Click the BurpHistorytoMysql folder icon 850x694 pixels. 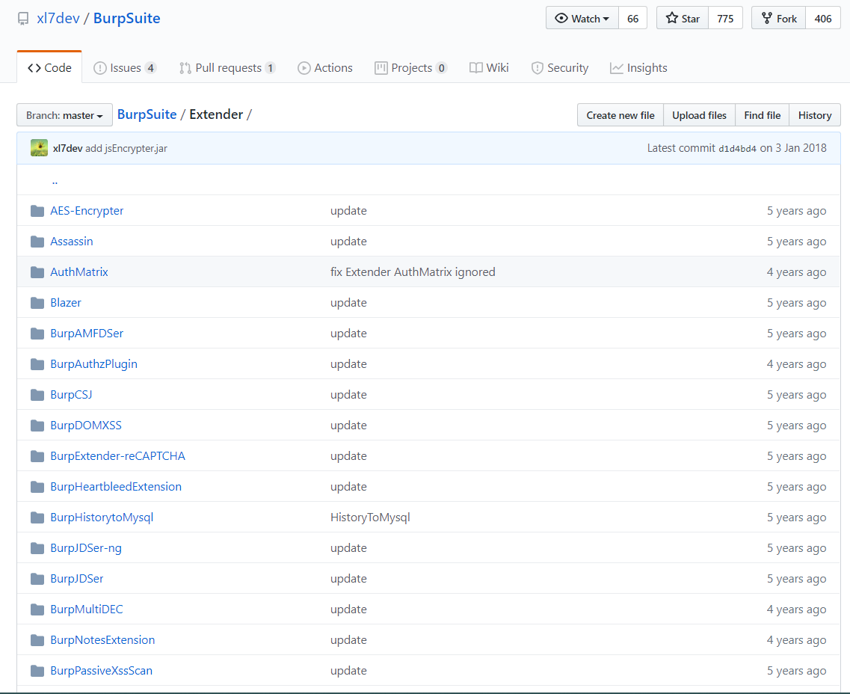point(37,518)
